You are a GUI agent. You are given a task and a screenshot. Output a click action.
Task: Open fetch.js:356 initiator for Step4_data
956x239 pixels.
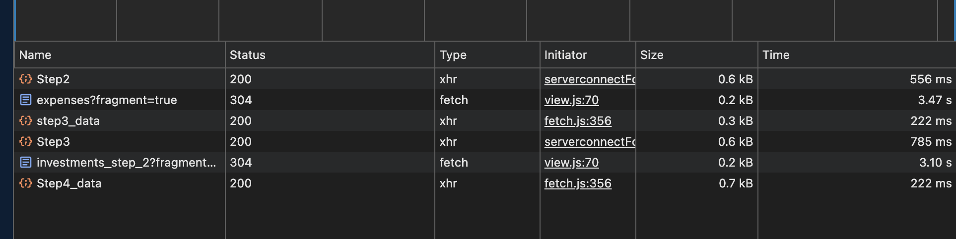click(x=578, y=183)
